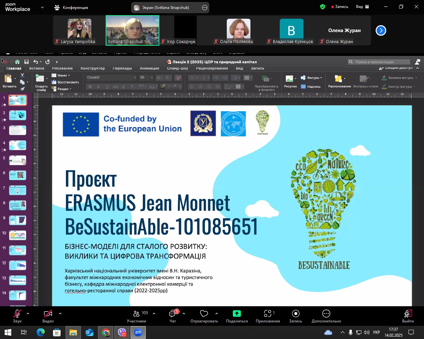This screenshot has height=339, width=424.
Task: Expand reactions arrow next to Отреагировать
Action: coord(216,313)
